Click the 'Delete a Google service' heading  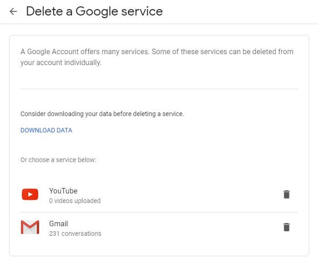pos(95,11)
